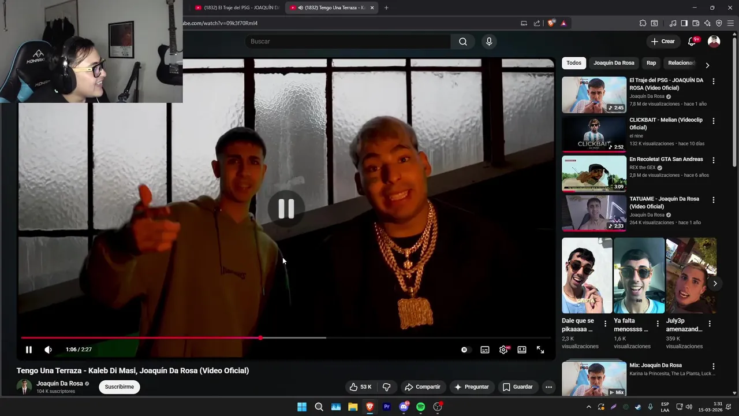Screen dimensions: 739x416
Task: Like the video (53 K)
Action: (360, 387)
